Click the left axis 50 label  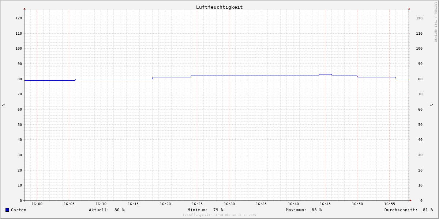click(20, 124)
